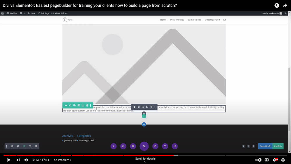Select phone preview mode in builder bar
Image resolution: width=291 pixels, height=164 pixels.
[36, 146]
